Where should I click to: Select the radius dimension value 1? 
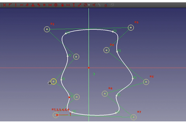70,114
